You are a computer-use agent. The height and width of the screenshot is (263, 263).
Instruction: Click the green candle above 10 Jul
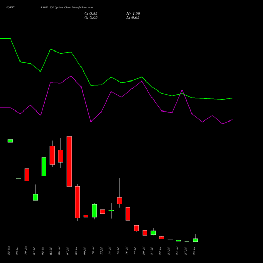(x=94, y=211)
